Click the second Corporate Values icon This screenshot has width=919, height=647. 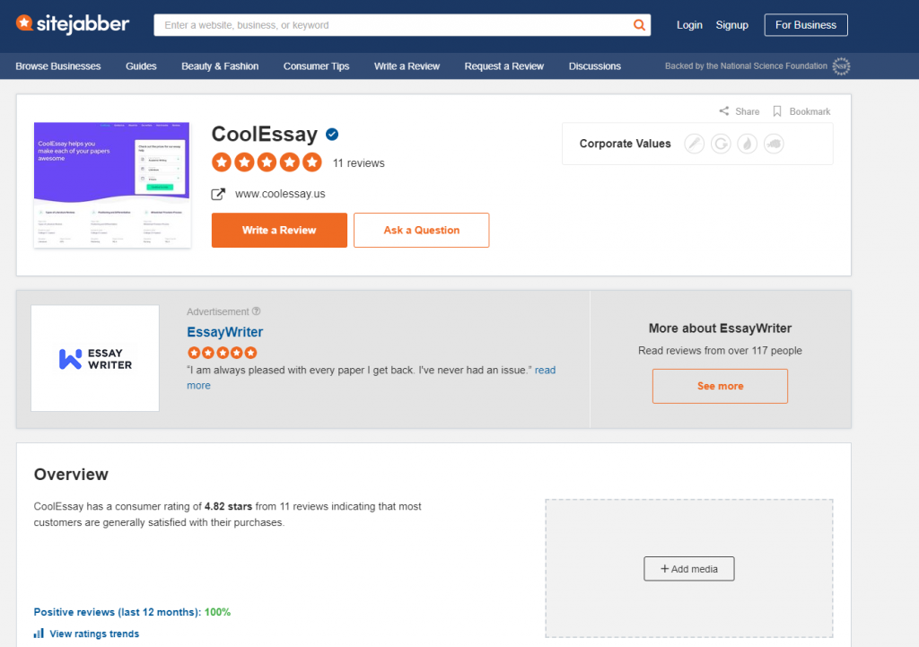pyautogui.click(x=721, y=144)
